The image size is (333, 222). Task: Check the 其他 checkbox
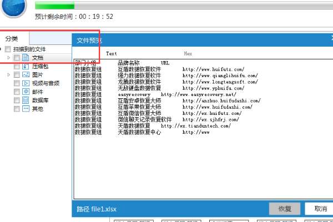(x=17, y=109)
